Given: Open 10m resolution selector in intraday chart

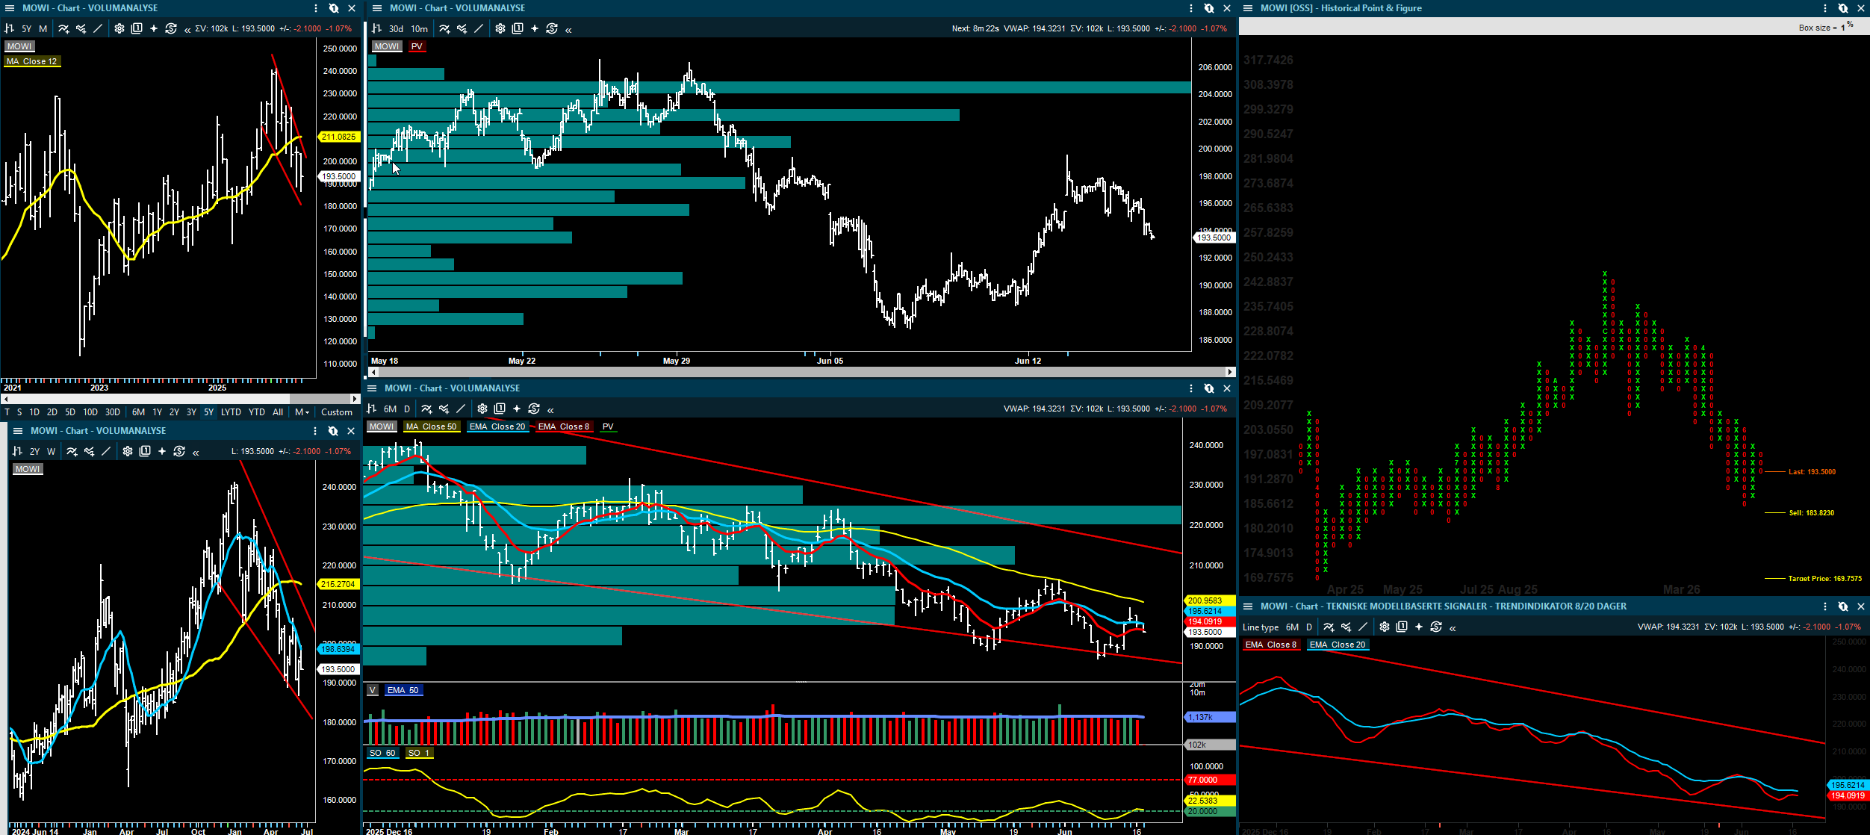Looking at the screenshot, I should (x=420, y=29).
